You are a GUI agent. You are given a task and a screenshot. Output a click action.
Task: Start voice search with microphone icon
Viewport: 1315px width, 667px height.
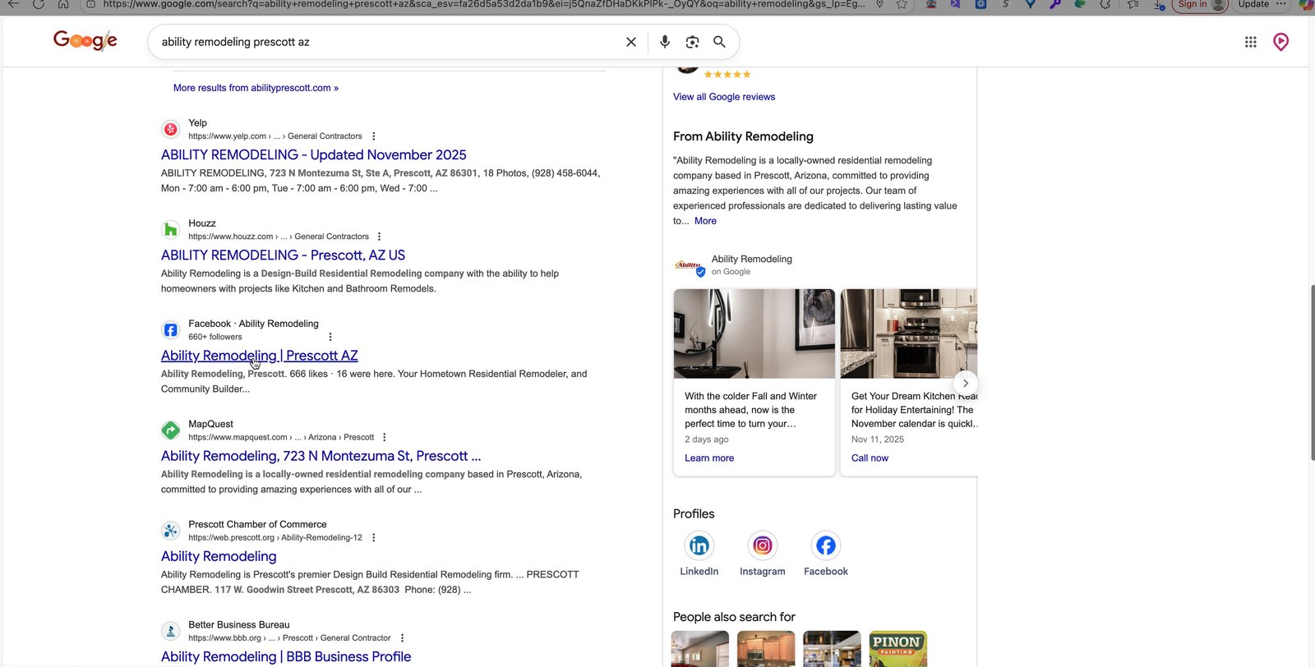tap(665, 42)
